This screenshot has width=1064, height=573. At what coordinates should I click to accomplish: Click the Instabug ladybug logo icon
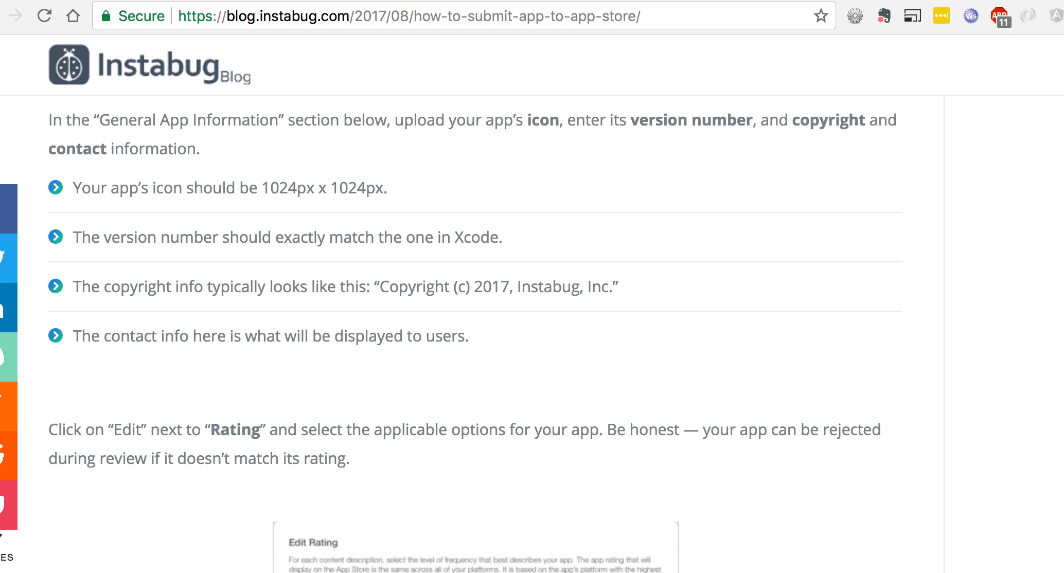(69, 65)
